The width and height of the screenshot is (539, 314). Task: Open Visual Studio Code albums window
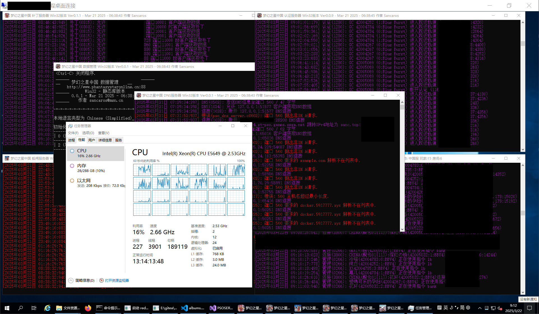point(193,308)
